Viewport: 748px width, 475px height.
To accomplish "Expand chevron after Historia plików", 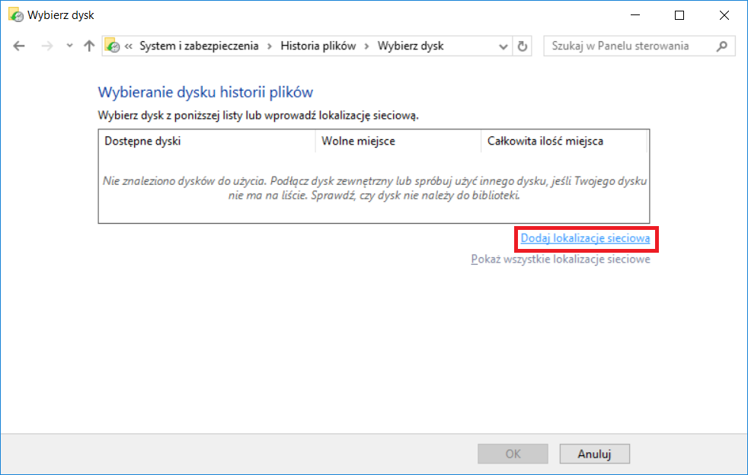I will [x=367, y=46].
